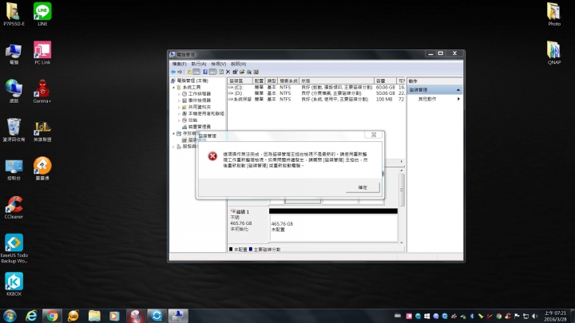
Task: Select the (D:) volume row
Action: pos(316,93)
